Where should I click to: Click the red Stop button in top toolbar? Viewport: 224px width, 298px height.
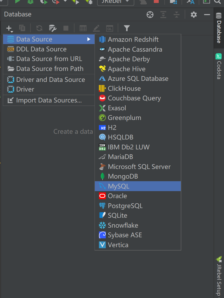coord(156,2)
